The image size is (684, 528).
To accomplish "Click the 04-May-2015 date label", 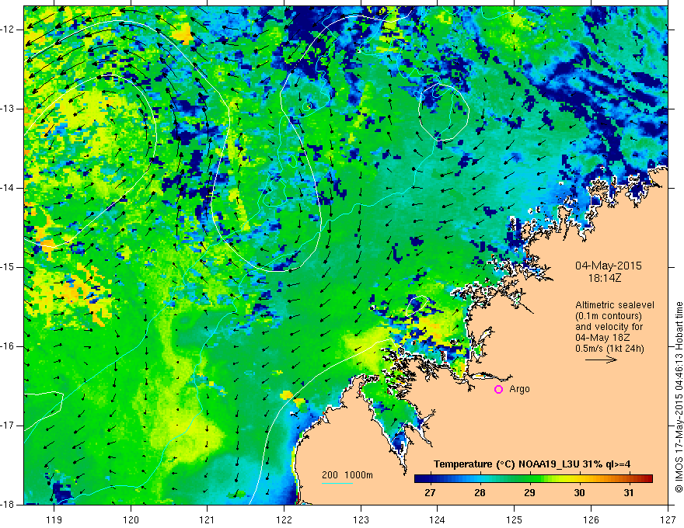I will tap(608, 266).
